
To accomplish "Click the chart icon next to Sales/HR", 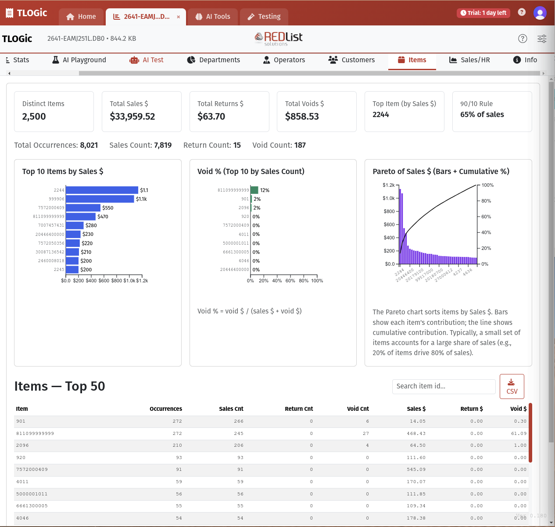I will tap(454, 60).
